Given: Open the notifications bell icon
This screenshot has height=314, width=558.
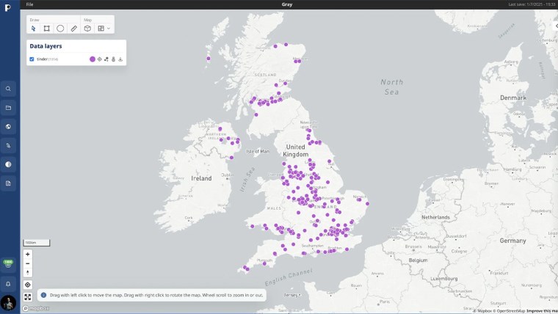Looking at the screenshot, I should pyautogui.click(x=8, y=284).
